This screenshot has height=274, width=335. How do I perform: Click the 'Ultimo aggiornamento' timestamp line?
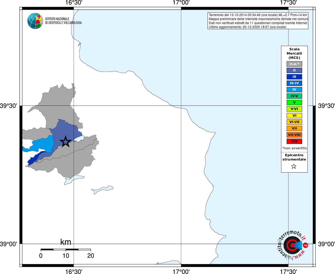coord(247,27)
